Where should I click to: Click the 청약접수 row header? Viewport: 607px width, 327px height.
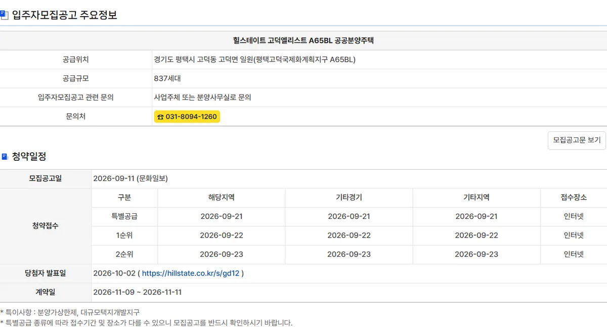click(46, 226)
